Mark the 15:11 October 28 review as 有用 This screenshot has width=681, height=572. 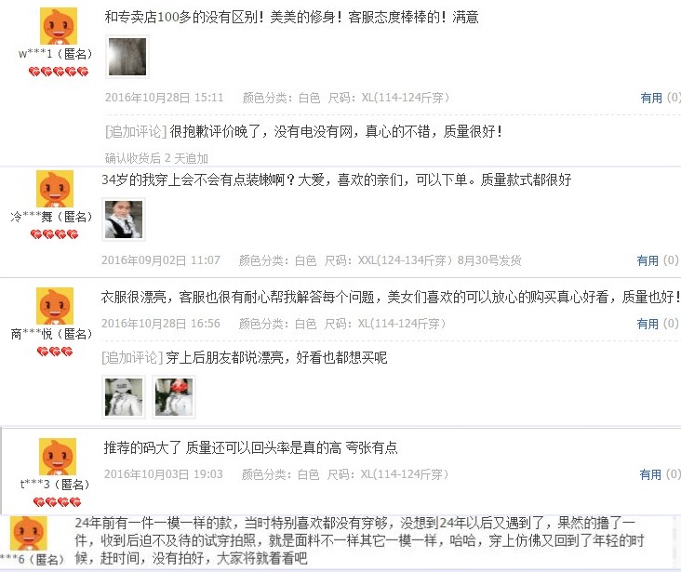click(x=651, y=98)
